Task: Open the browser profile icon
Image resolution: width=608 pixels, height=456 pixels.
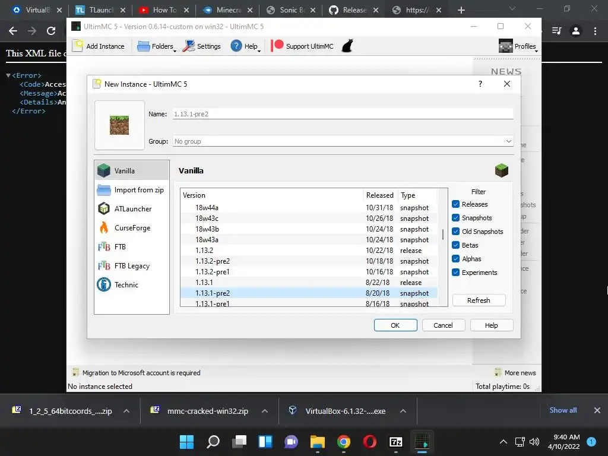Action: 576,31
